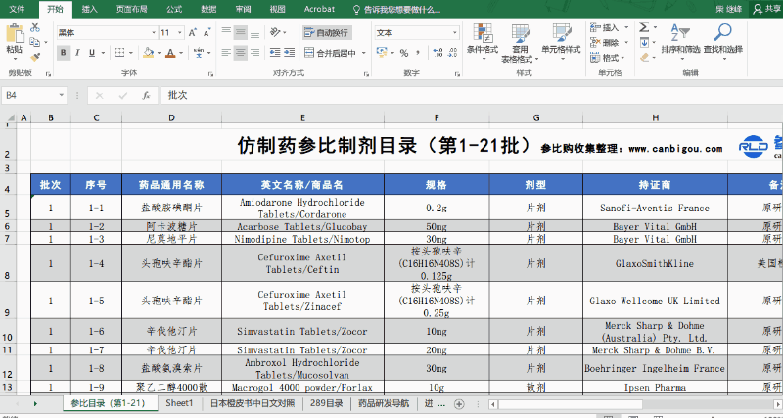
Task: Click the font color A swatch
Action: coord(170,53)
